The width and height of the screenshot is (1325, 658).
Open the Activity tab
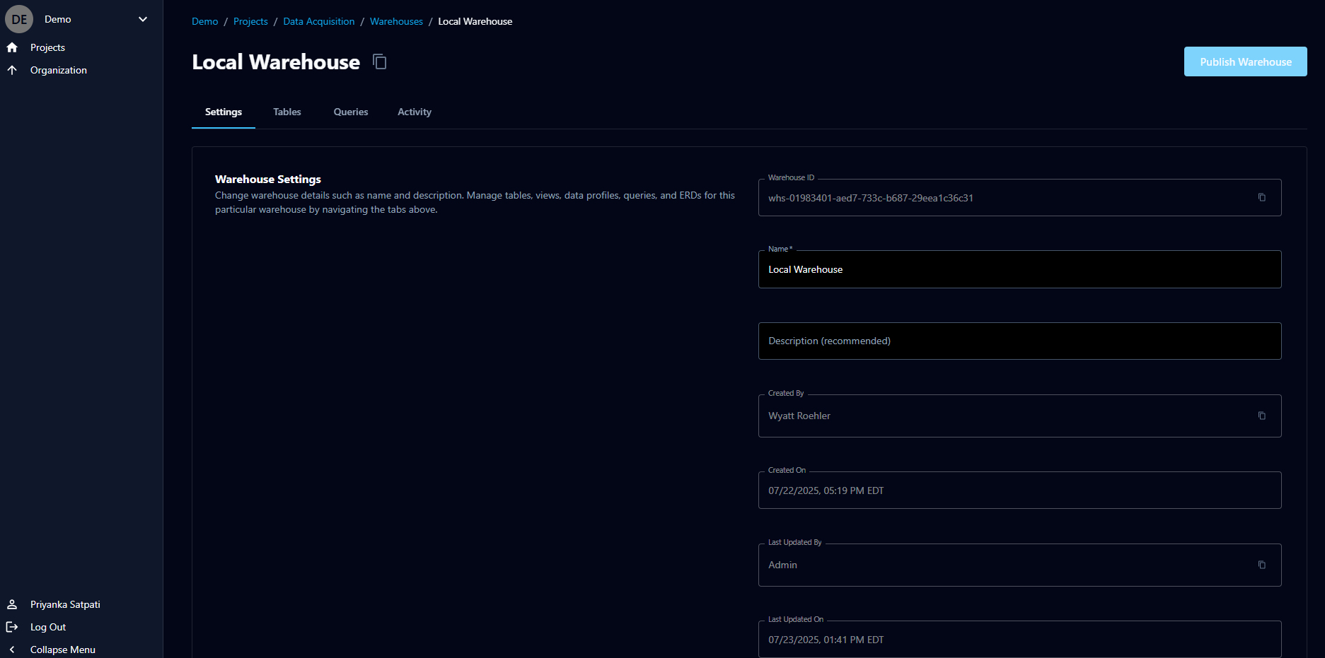coord(415,112)
